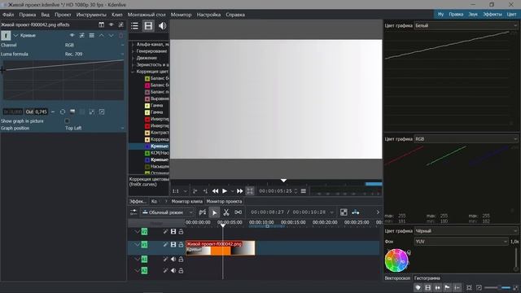Expand the Генерирование effects category
The width and height of the screenshot is (521, 293).
(x=133, y=51)
